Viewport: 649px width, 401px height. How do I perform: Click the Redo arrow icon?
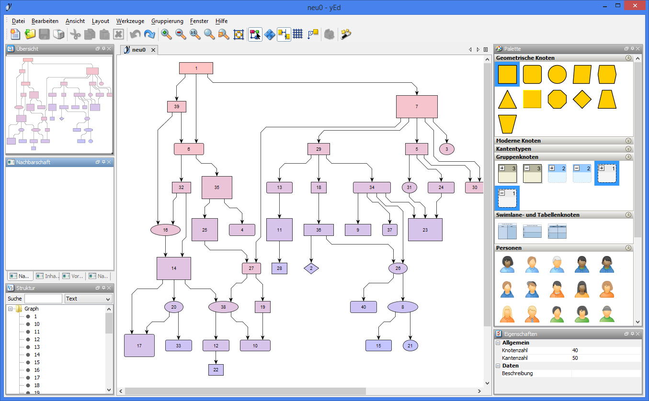(x=149, y=34)
